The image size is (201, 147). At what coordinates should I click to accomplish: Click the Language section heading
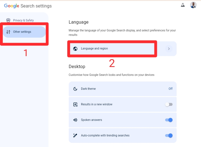(x=78, y=22)
